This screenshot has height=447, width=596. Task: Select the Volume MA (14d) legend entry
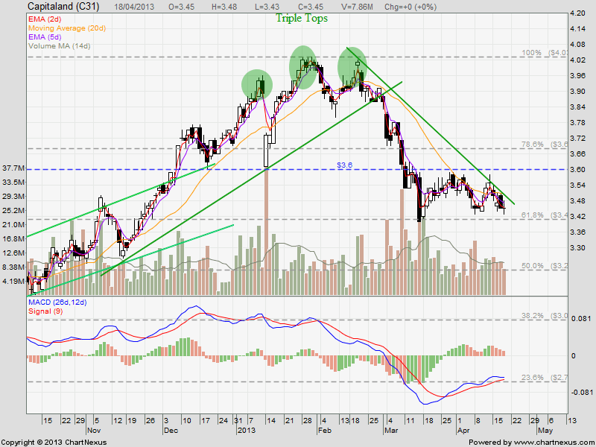click(x=60, y=46)
